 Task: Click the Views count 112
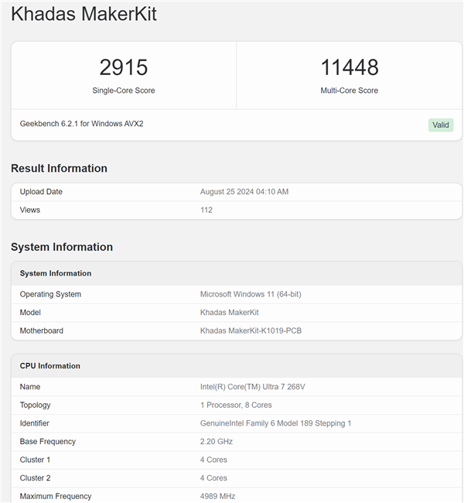[206, 210]
